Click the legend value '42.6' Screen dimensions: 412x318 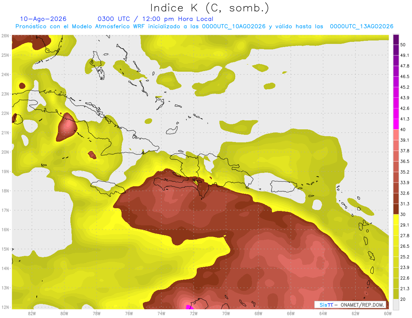(405, 108)
